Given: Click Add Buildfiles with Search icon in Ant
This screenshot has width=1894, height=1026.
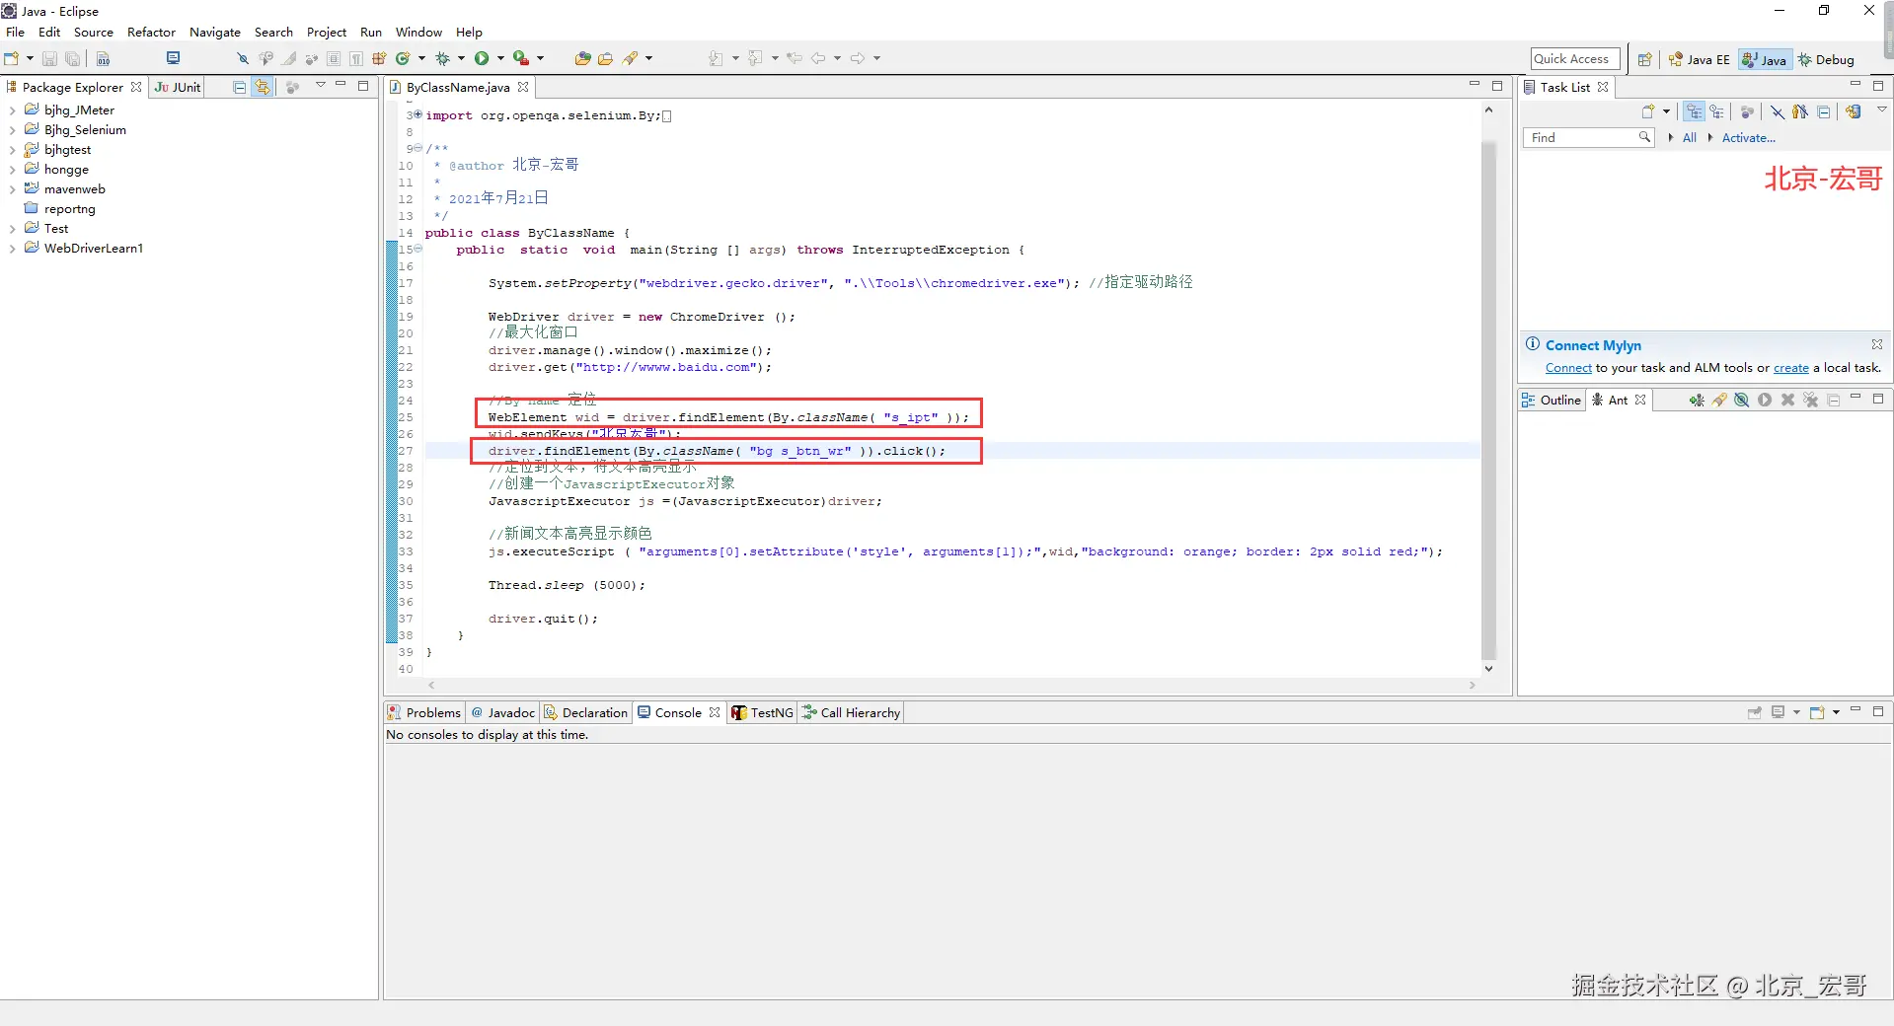Looking at the screenshot, I should (1719, 400).
